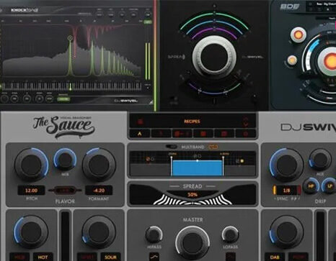The image size is (336, 261).
Task: Toggle the small switch at Spread plugin bottom-left
Action: (174, 99)
